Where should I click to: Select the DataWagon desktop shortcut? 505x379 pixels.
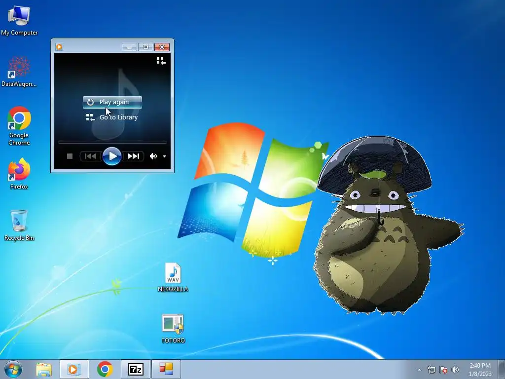[x=19, y=72]
